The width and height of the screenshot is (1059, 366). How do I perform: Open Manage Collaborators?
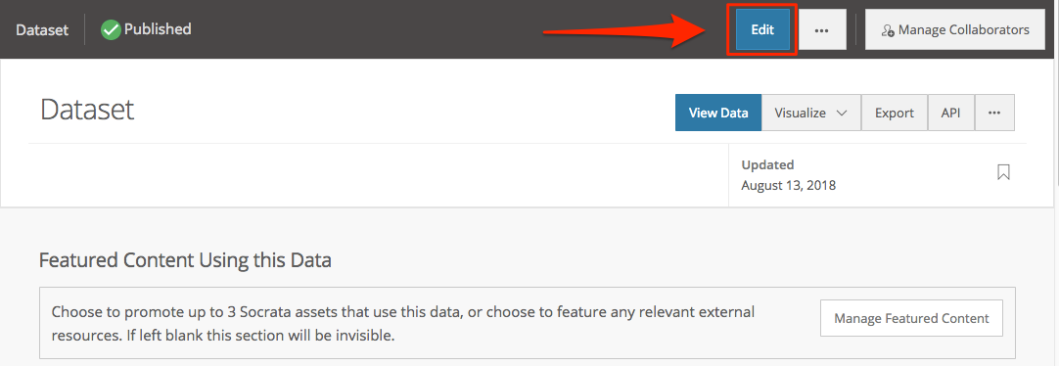tap(955, 29)
